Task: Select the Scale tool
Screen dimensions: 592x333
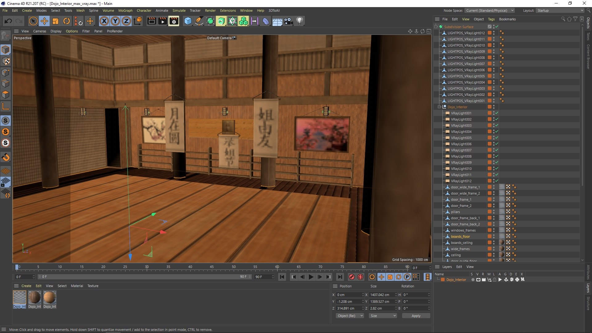Action: point(55,21)
